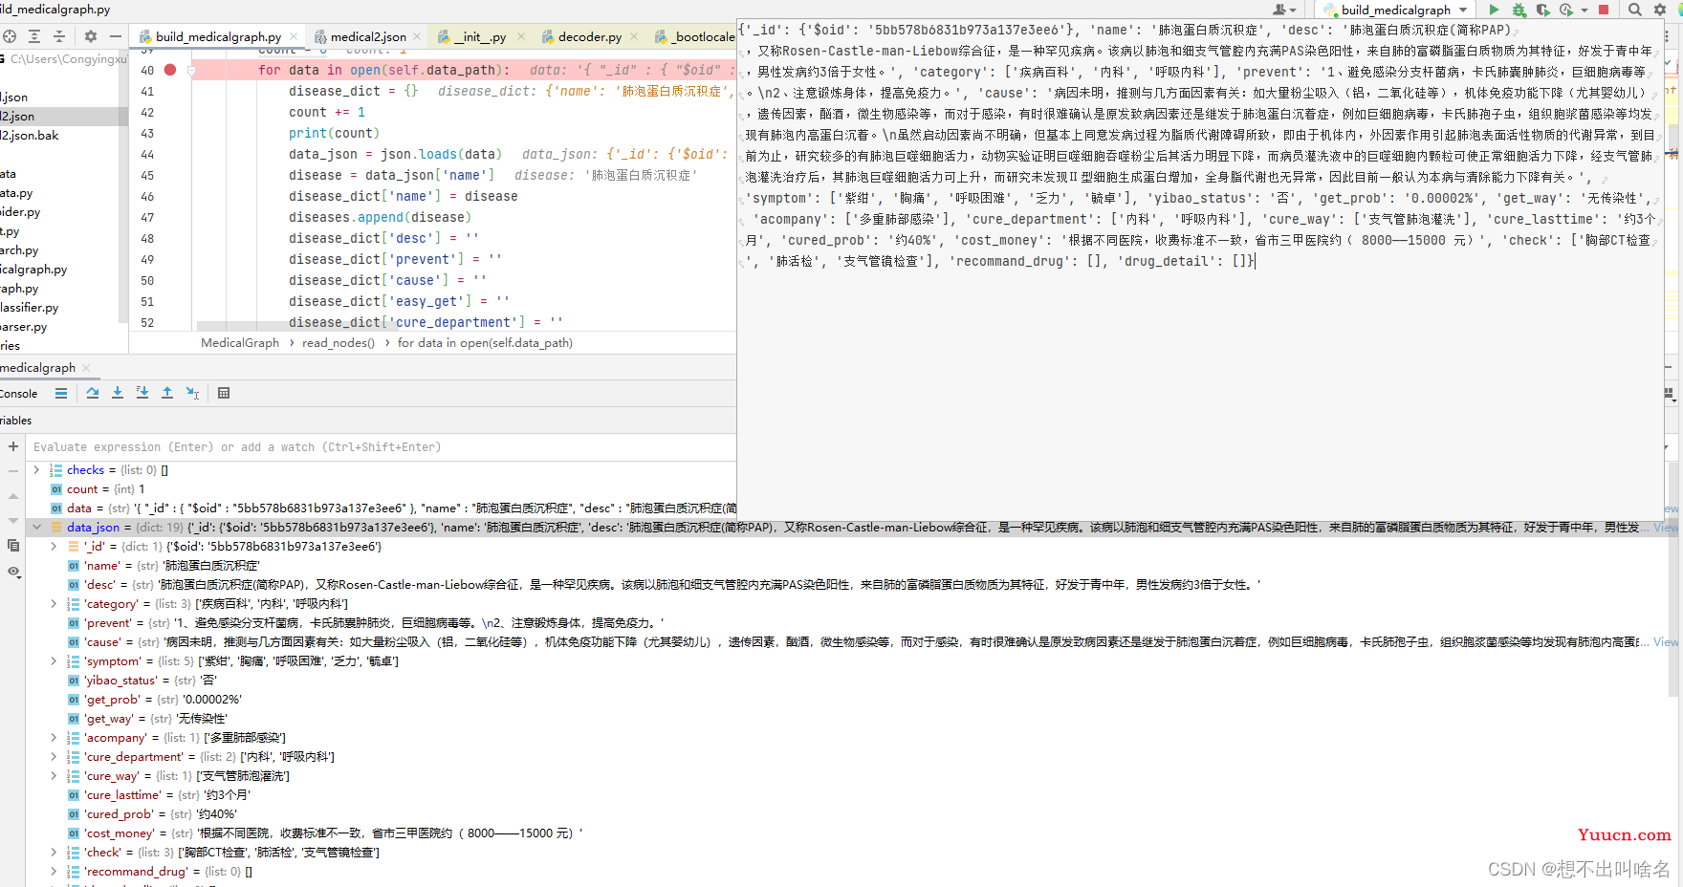This screenshot has width=1683, height=887.
Task: Click the Run to Cursor icon
Action: click(192, 393)
